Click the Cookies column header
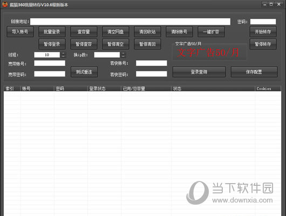286x216 pixels. 268,88
